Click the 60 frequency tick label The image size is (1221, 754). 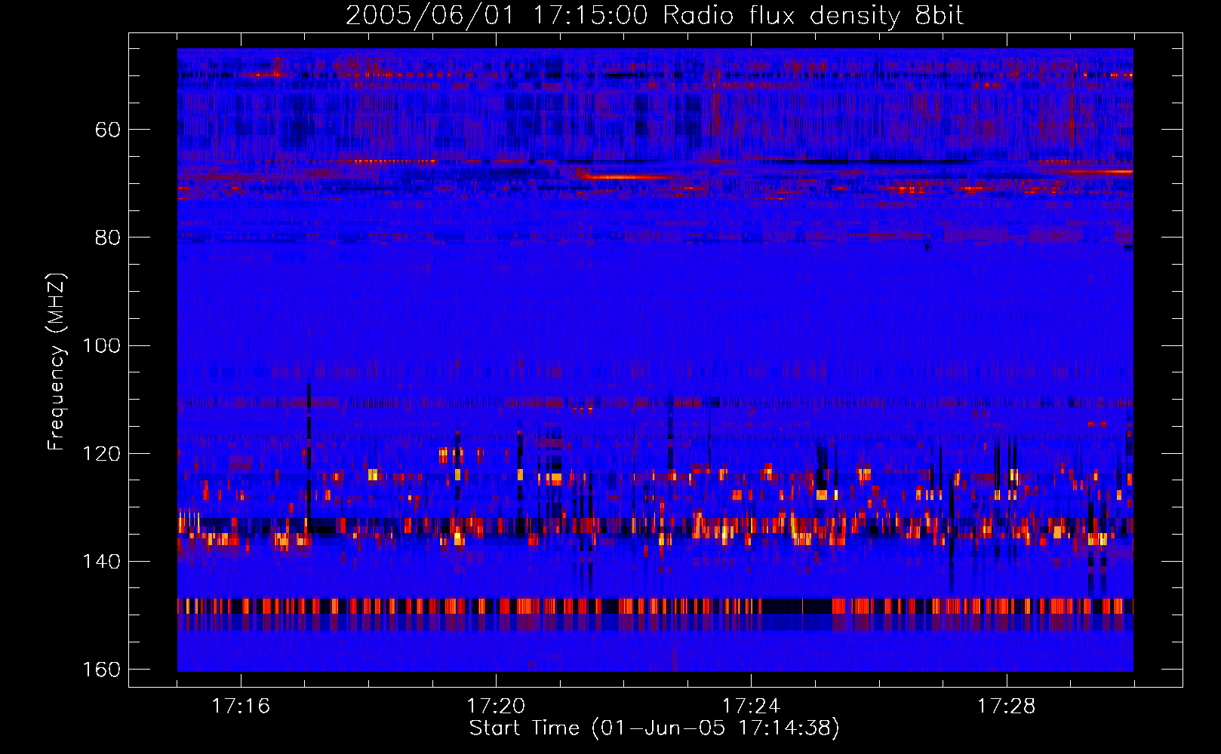(108, 130)
